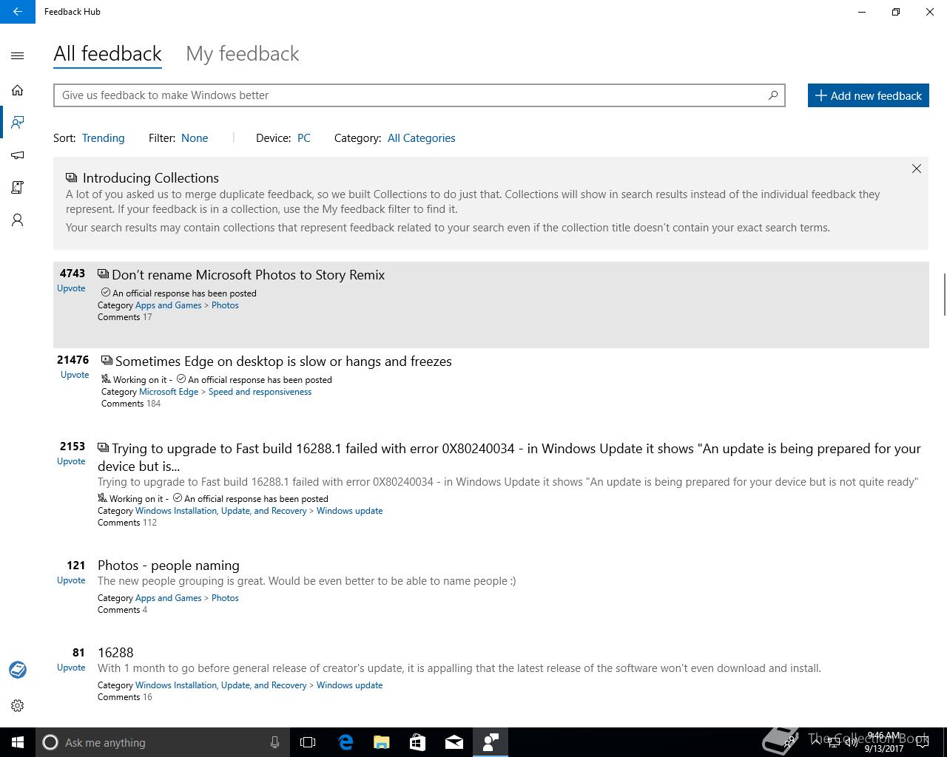Open the Device PC dropdown
The width and height of the screenshot is (947, 757).
pos(303,138)
